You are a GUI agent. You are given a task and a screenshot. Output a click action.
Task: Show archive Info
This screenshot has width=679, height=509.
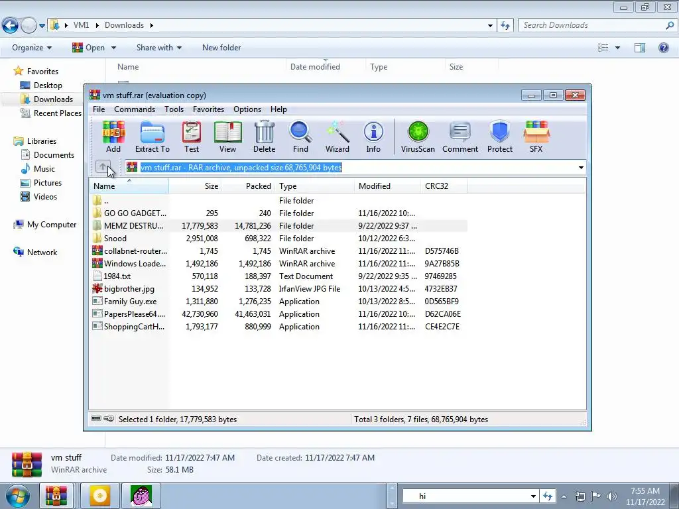click(373, 137)
